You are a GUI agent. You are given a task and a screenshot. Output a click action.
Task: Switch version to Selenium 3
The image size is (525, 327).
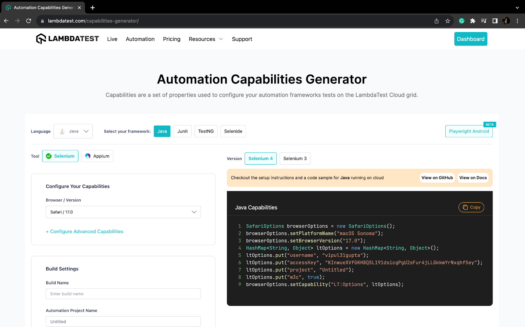coord(294,158)
